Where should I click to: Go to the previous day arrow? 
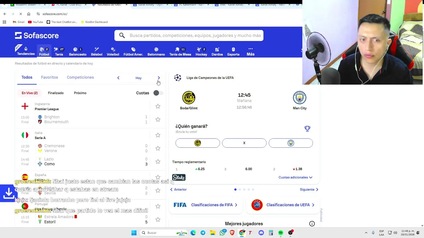118,78
